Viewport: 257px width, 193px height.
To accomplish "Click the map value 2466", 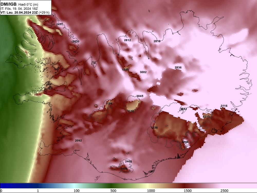I will tap(128, 161).
